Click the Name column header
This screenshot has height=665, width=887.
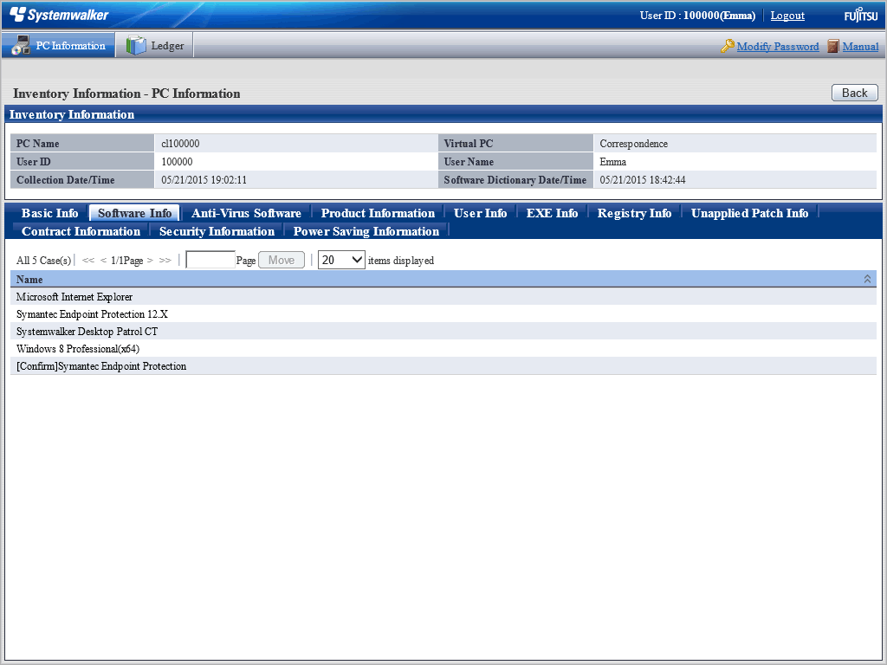(443, 280)
